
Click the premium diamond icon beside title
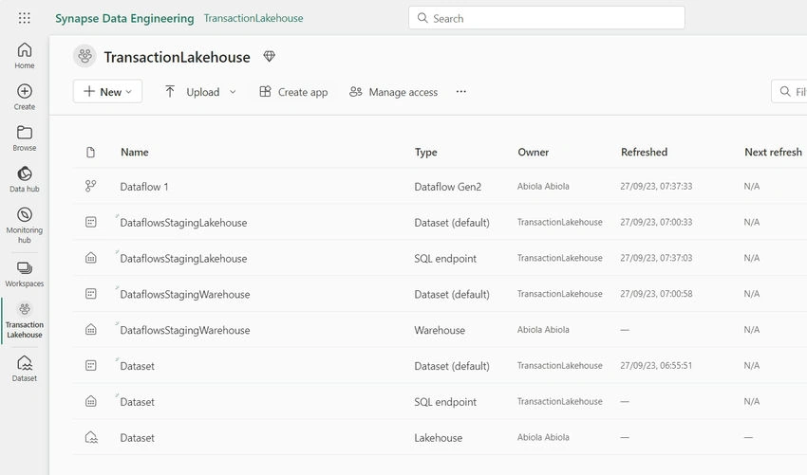click(270, 56)
